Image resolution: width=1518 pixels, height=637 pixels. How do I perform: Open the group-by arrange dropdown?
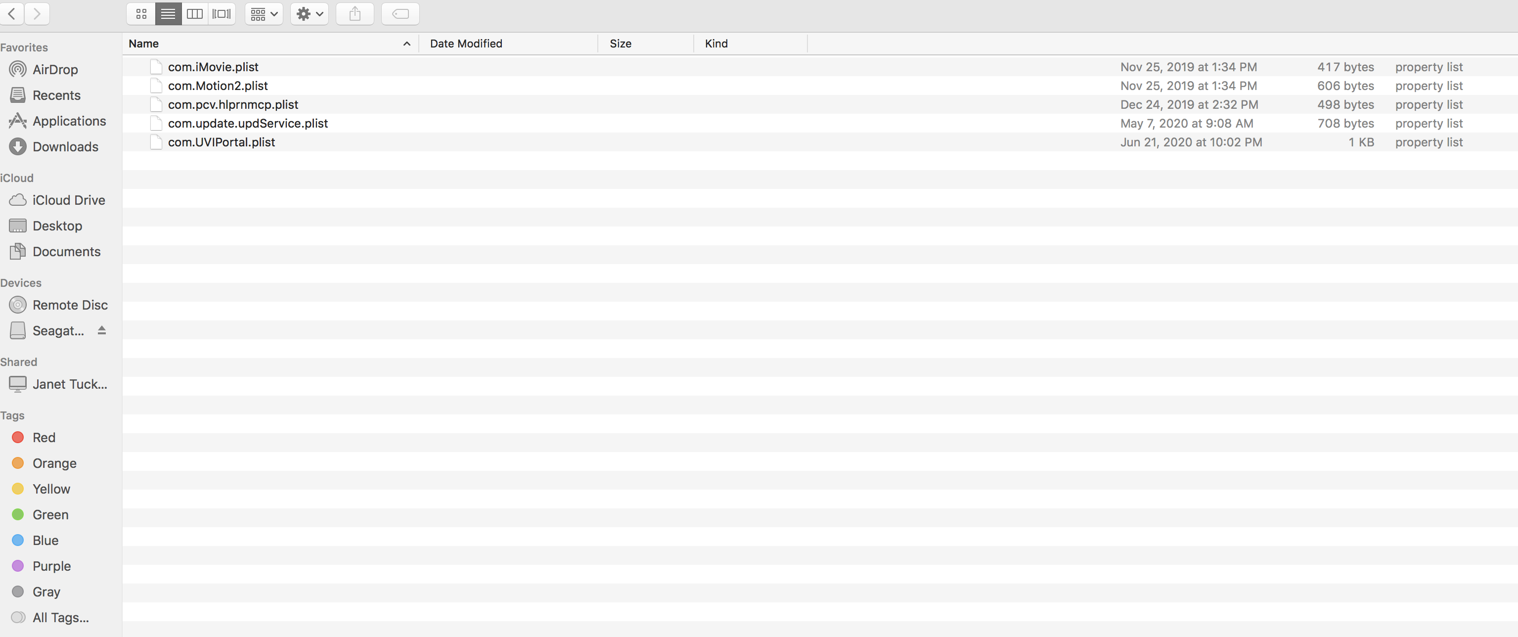coord(264,13)
